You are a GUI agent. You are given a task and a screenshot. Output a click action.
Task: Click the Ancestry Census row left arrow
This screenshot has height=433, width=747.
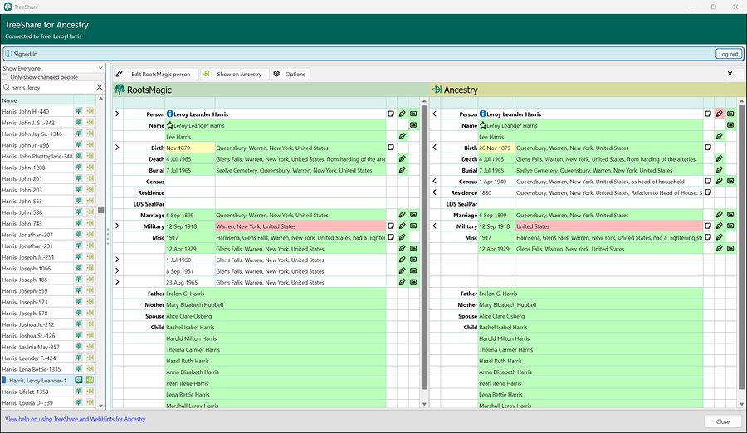click(x=434, y=181)
